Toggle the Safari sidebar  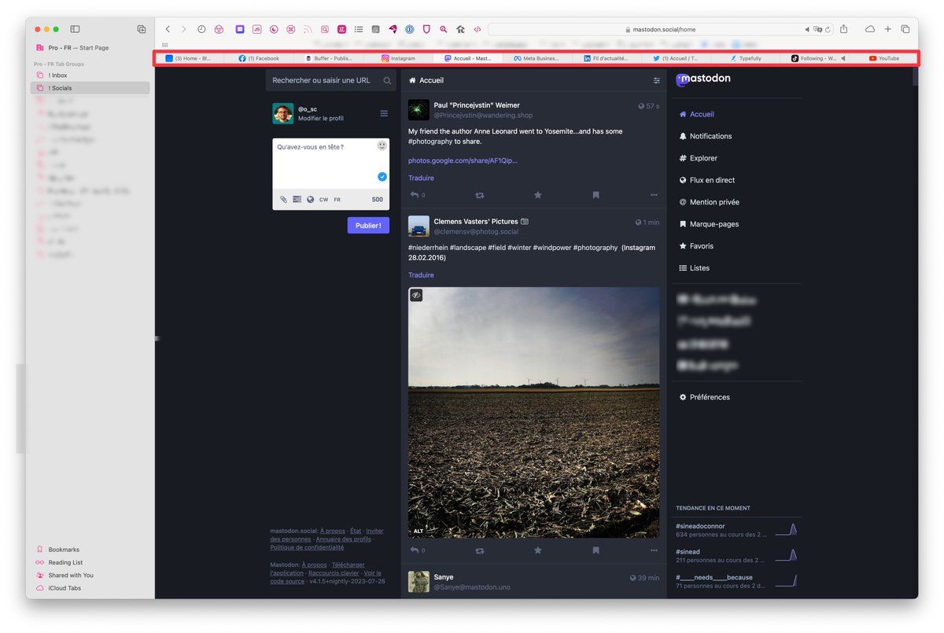coord(75,29)
